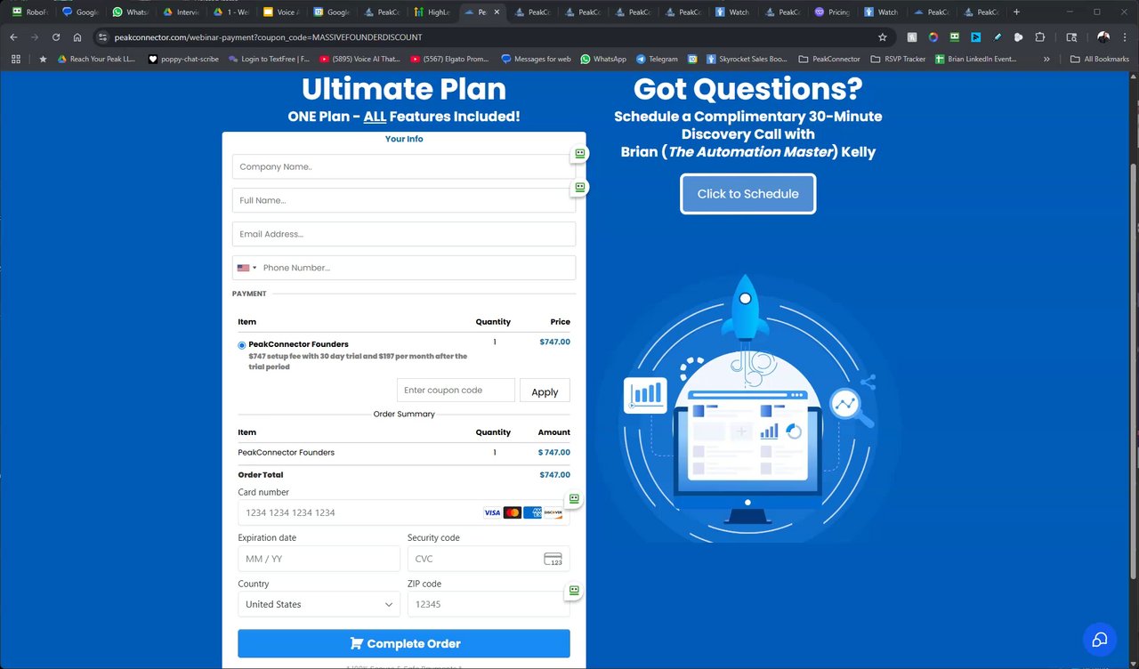Click the $747.00 Order Total amount
The height and width of the screenshot is (669, 1139).
pyautogui.click(x=554, y=475)
